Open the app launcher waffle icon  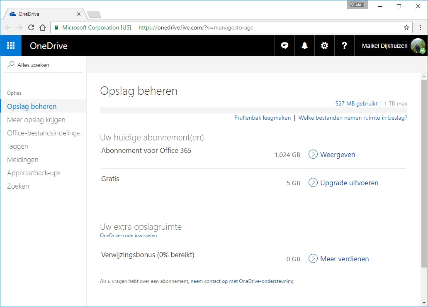click(11, 46)
